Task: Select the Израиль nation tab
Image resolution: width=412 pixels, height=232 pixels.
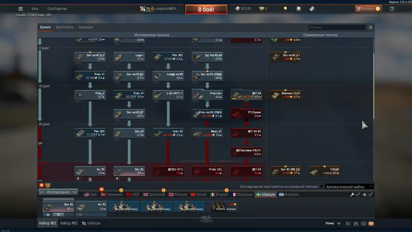Action: (289, 195)
